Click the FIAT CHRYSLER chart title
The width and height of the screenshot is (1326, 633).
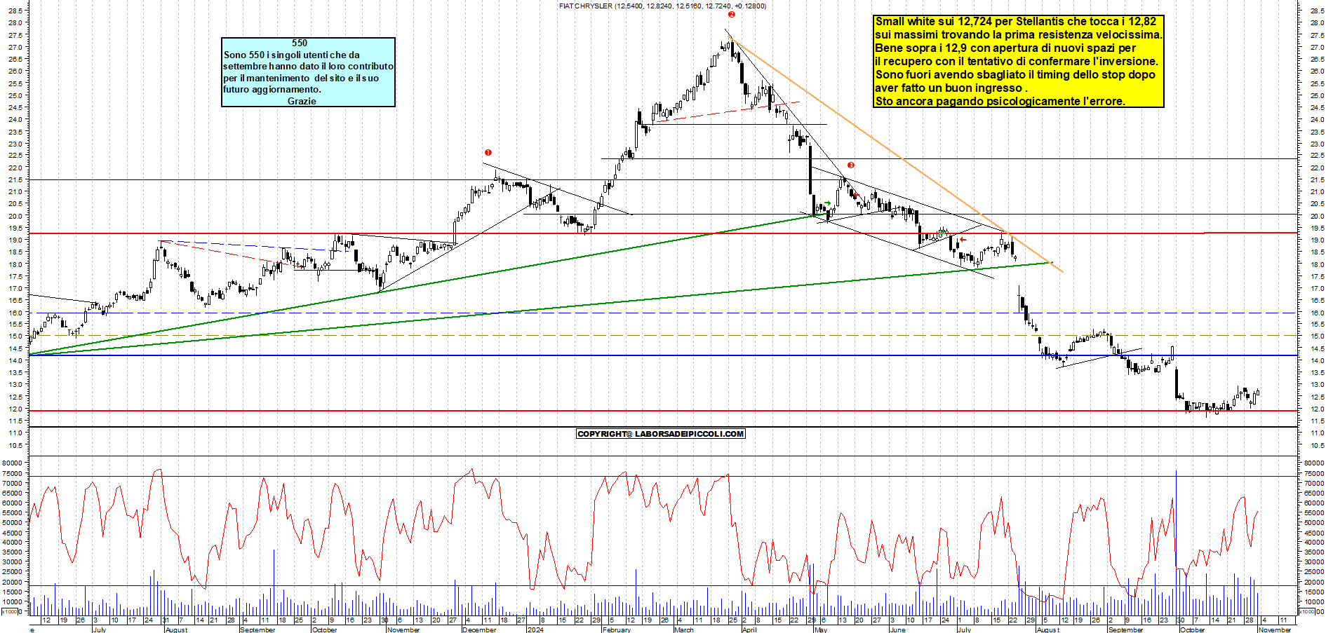[662, 6]
